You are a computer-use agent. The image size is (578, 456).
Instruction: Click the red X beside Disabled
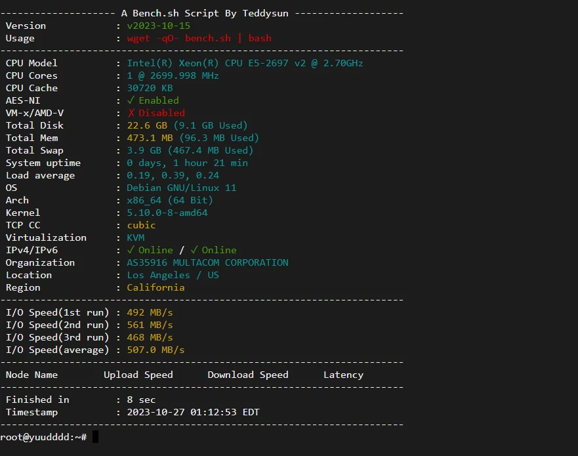(131, 113)
